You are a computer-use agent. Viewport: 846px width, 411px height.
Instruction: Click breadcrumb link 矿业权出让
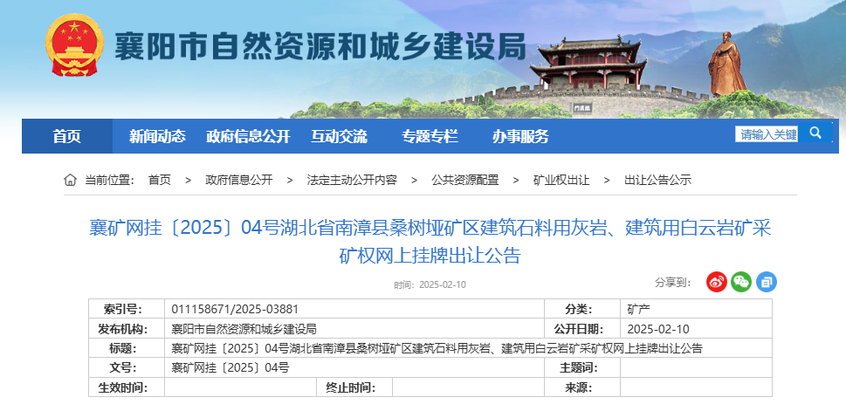click(561, 180)
